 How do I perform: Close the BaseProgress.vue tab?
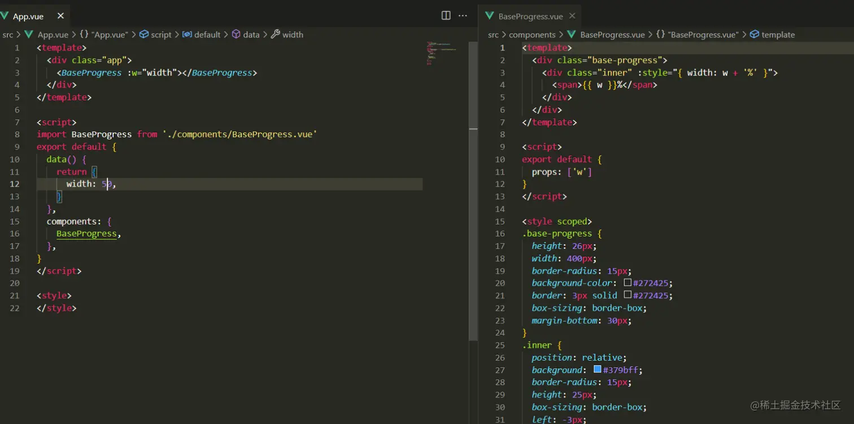click(572, 16)
